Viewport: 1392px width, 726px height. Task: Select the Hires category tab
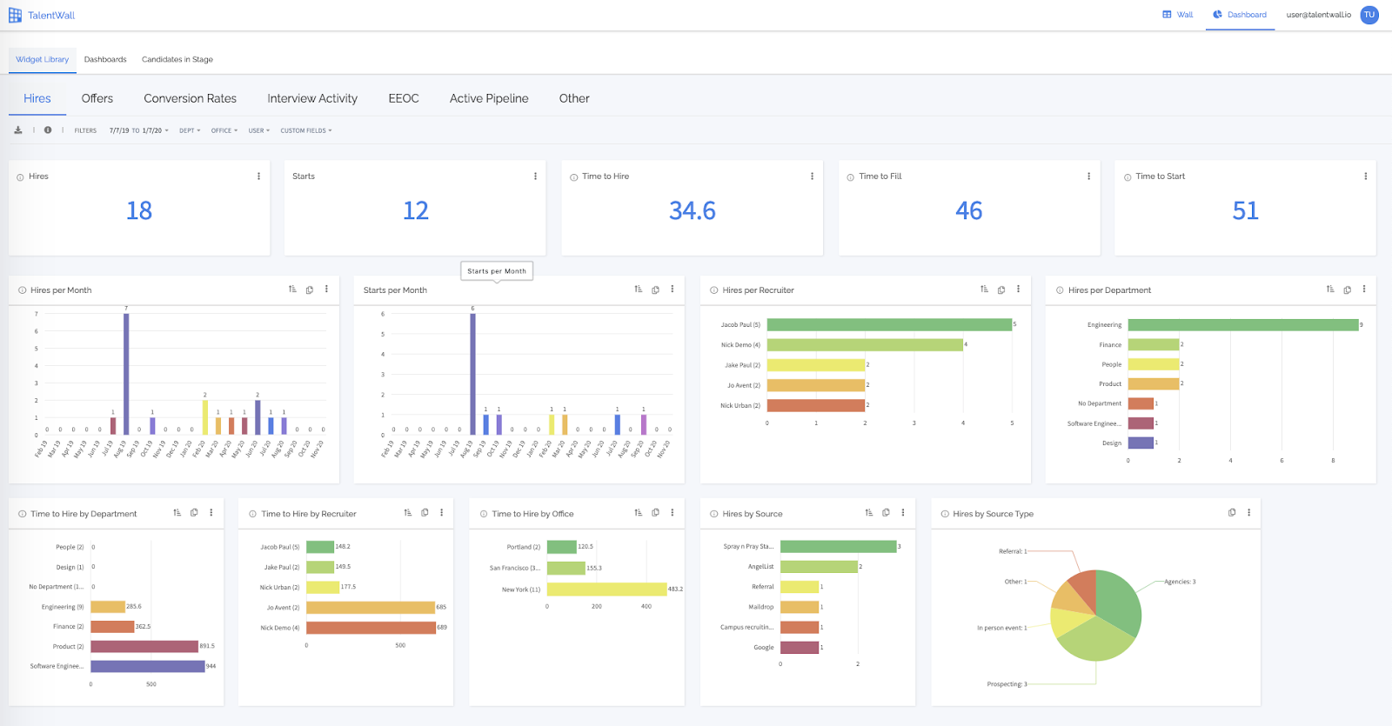point(37,98)
